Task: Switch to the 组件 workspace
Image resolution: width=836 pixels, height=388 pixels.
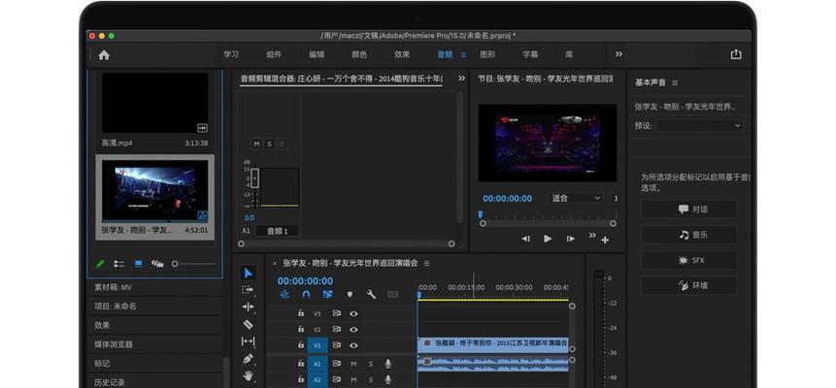Action: (274, 54)
